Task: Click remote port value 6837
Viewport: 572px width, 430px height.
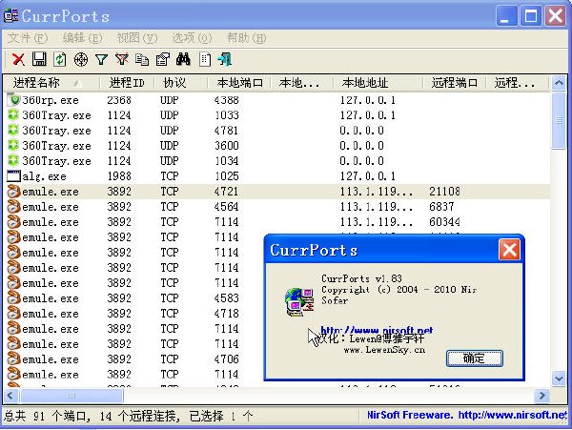Action: coord(441,207)
